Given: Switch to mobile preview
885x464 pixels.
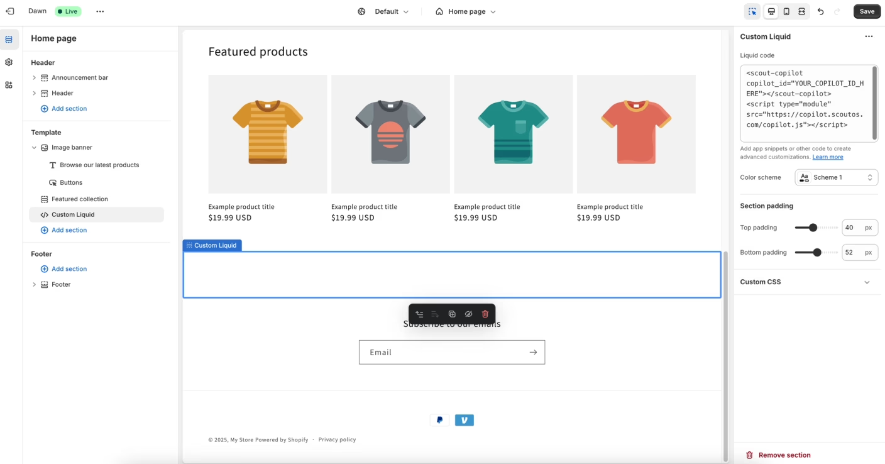Looking at the screenshot, I should 786,11.
